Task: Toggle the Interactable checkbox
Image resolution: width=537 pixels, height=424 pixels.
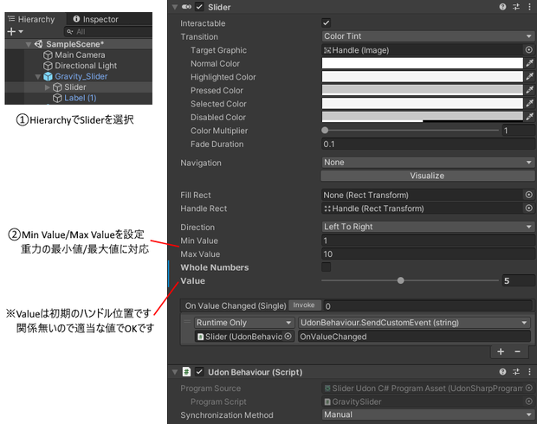Action: (x=326, y=22)
